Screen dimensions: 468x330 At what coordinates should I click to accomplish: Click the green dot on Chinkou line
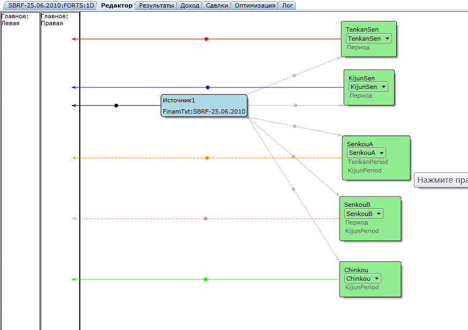coord(205,279)
